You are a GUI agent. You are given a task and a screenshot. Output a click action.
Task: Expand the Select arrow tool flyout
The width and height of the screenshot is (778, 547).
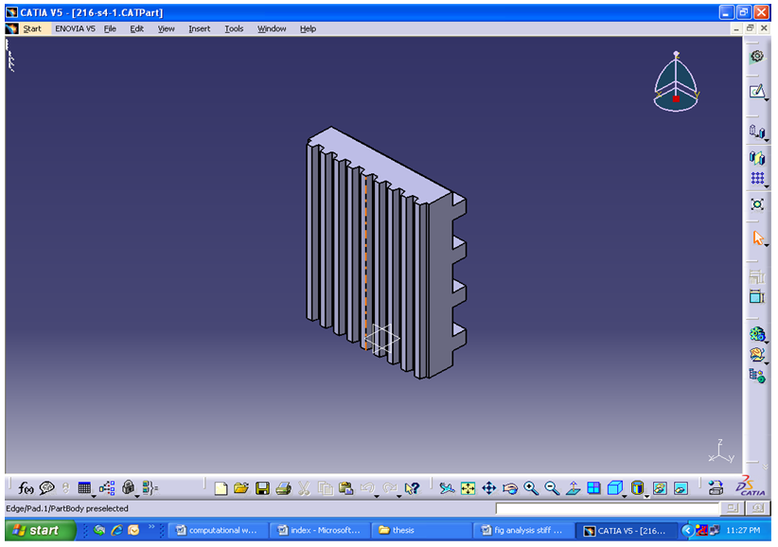765,245
